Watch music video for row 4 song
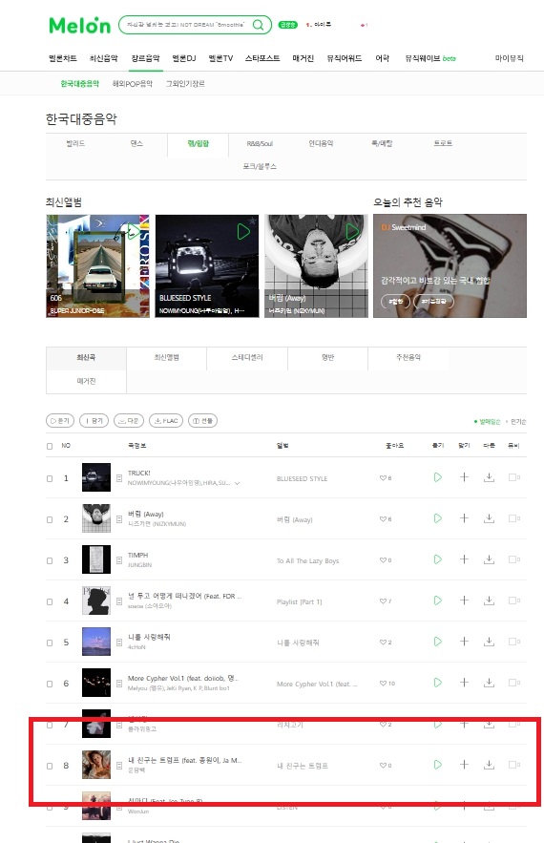This screenshot has width=544, height=843. [x=513, y=601]
